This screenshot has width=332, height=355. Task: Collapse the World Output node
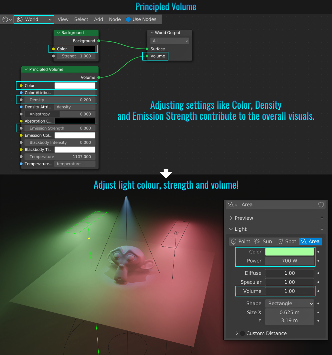click(152, 33)
